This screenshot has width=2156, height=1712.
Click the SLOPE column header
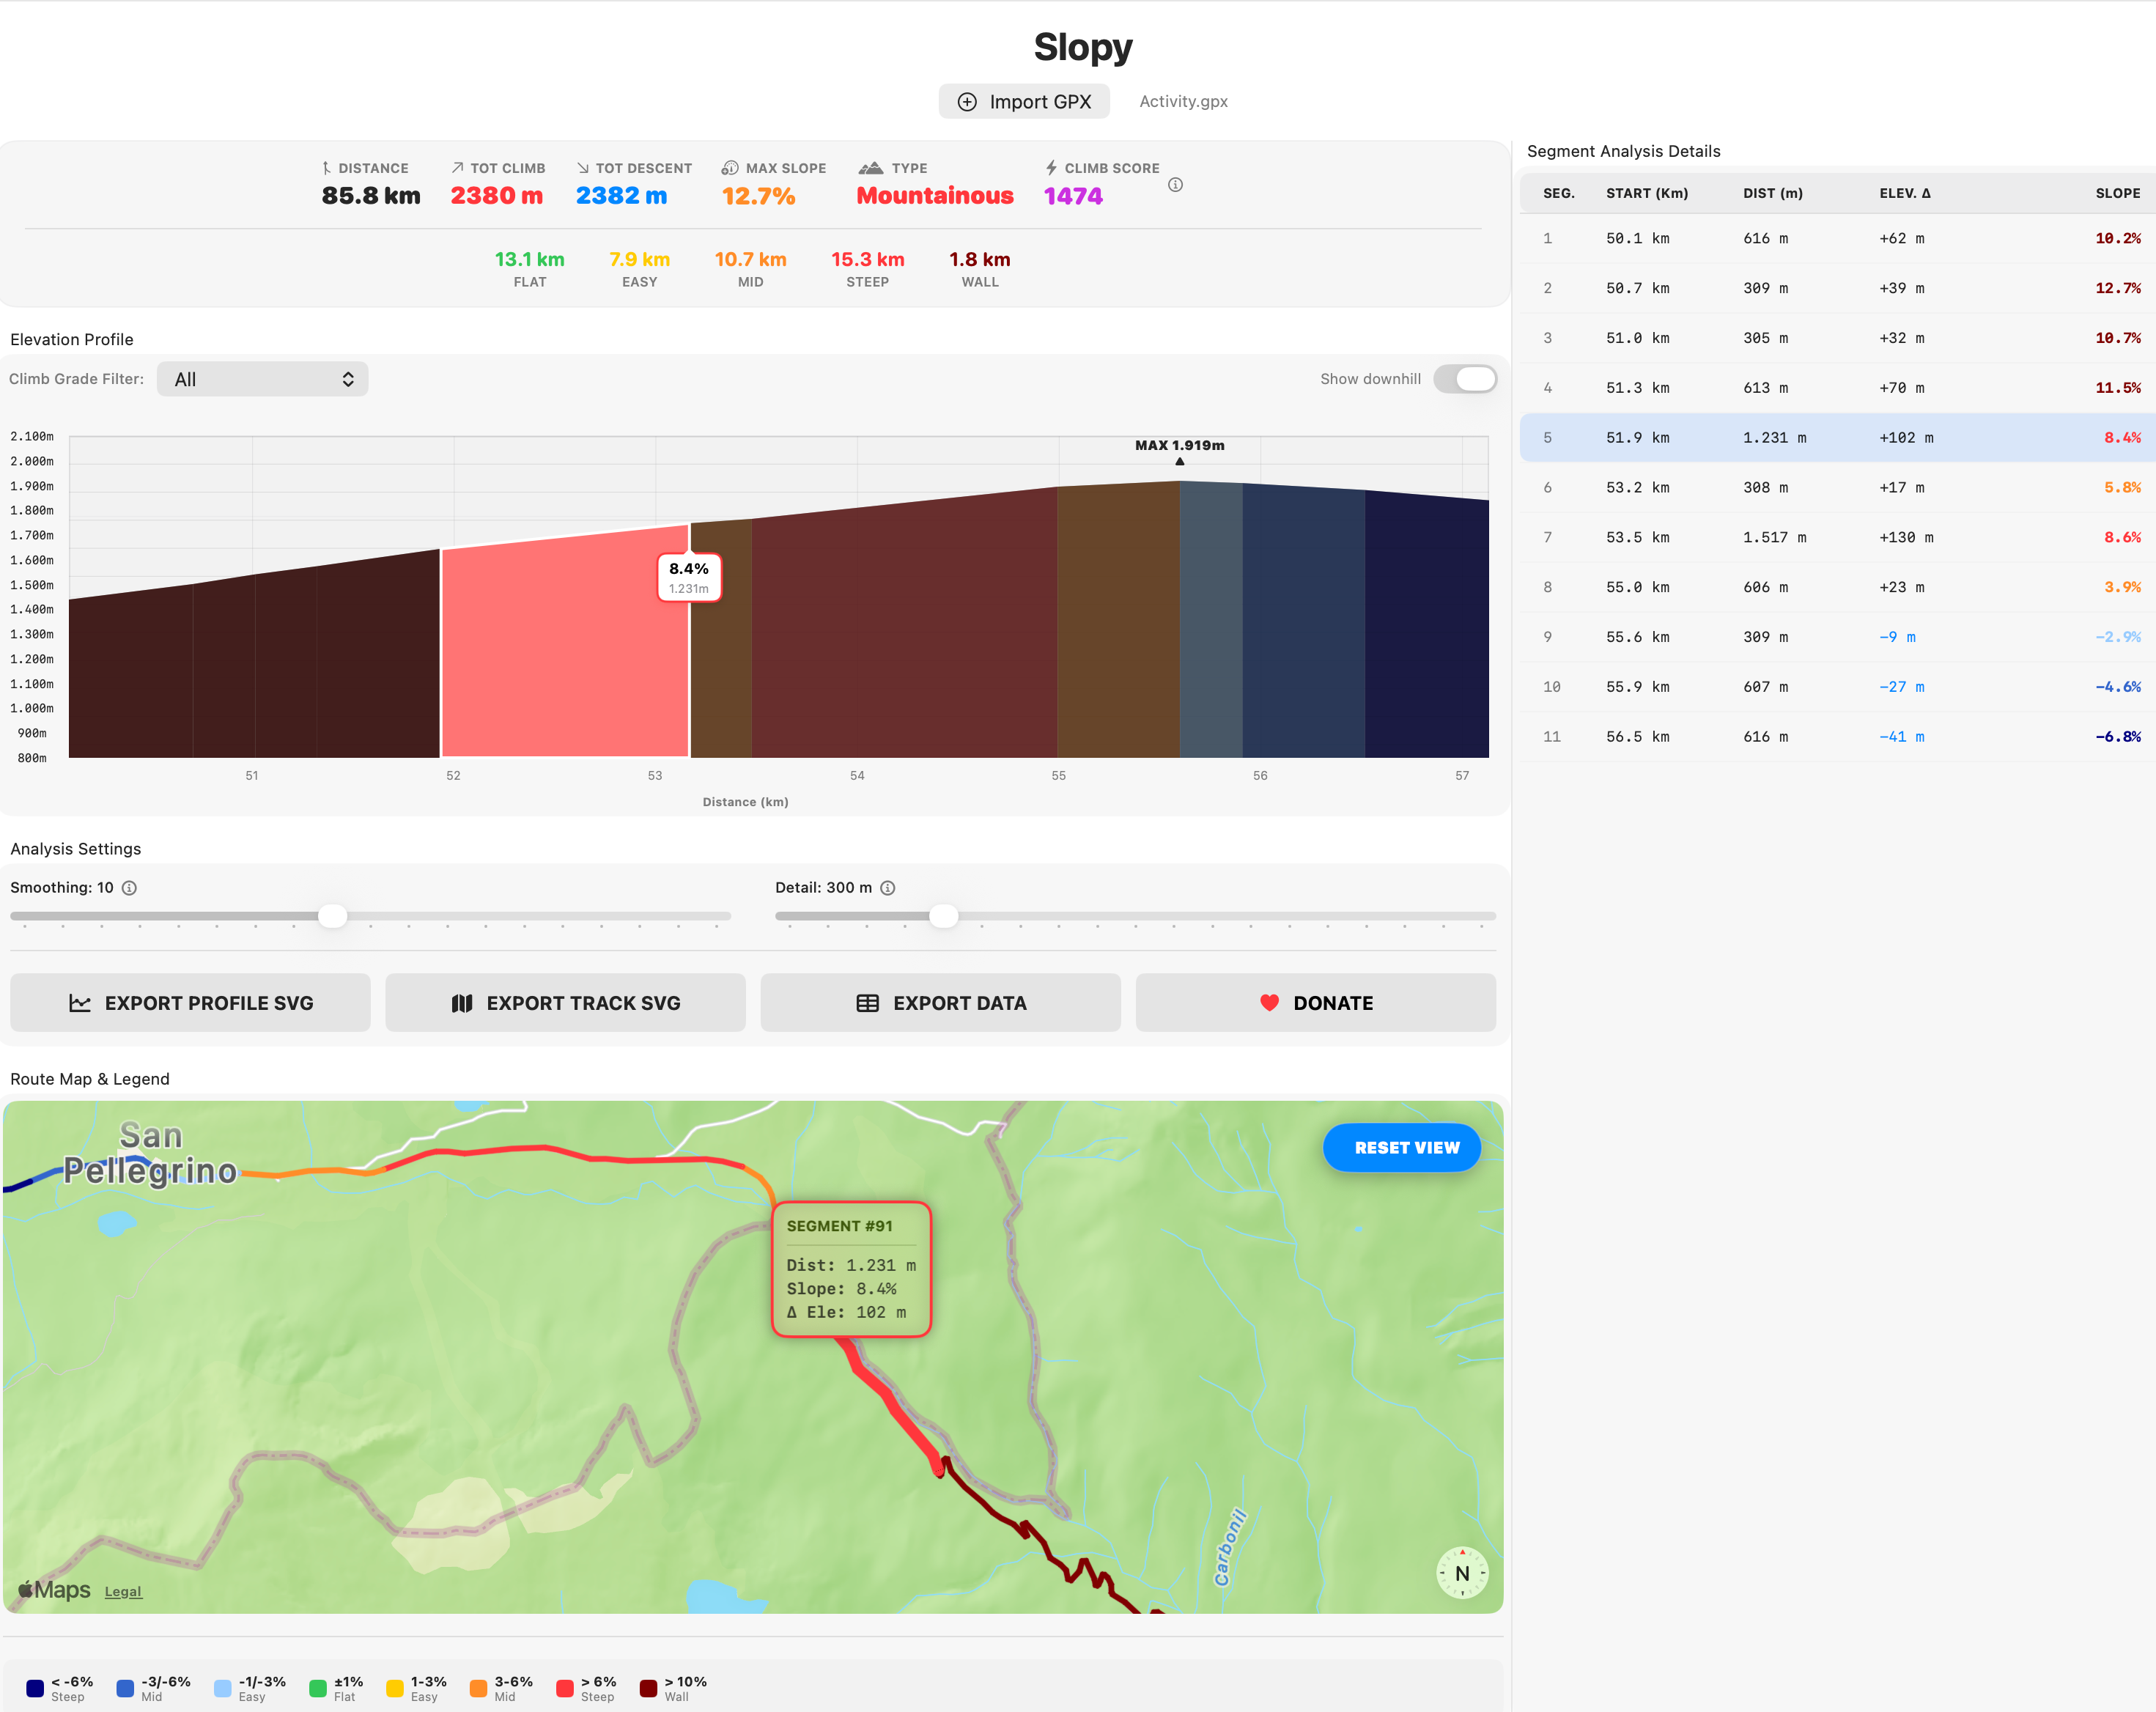(x=2117, y=193)
